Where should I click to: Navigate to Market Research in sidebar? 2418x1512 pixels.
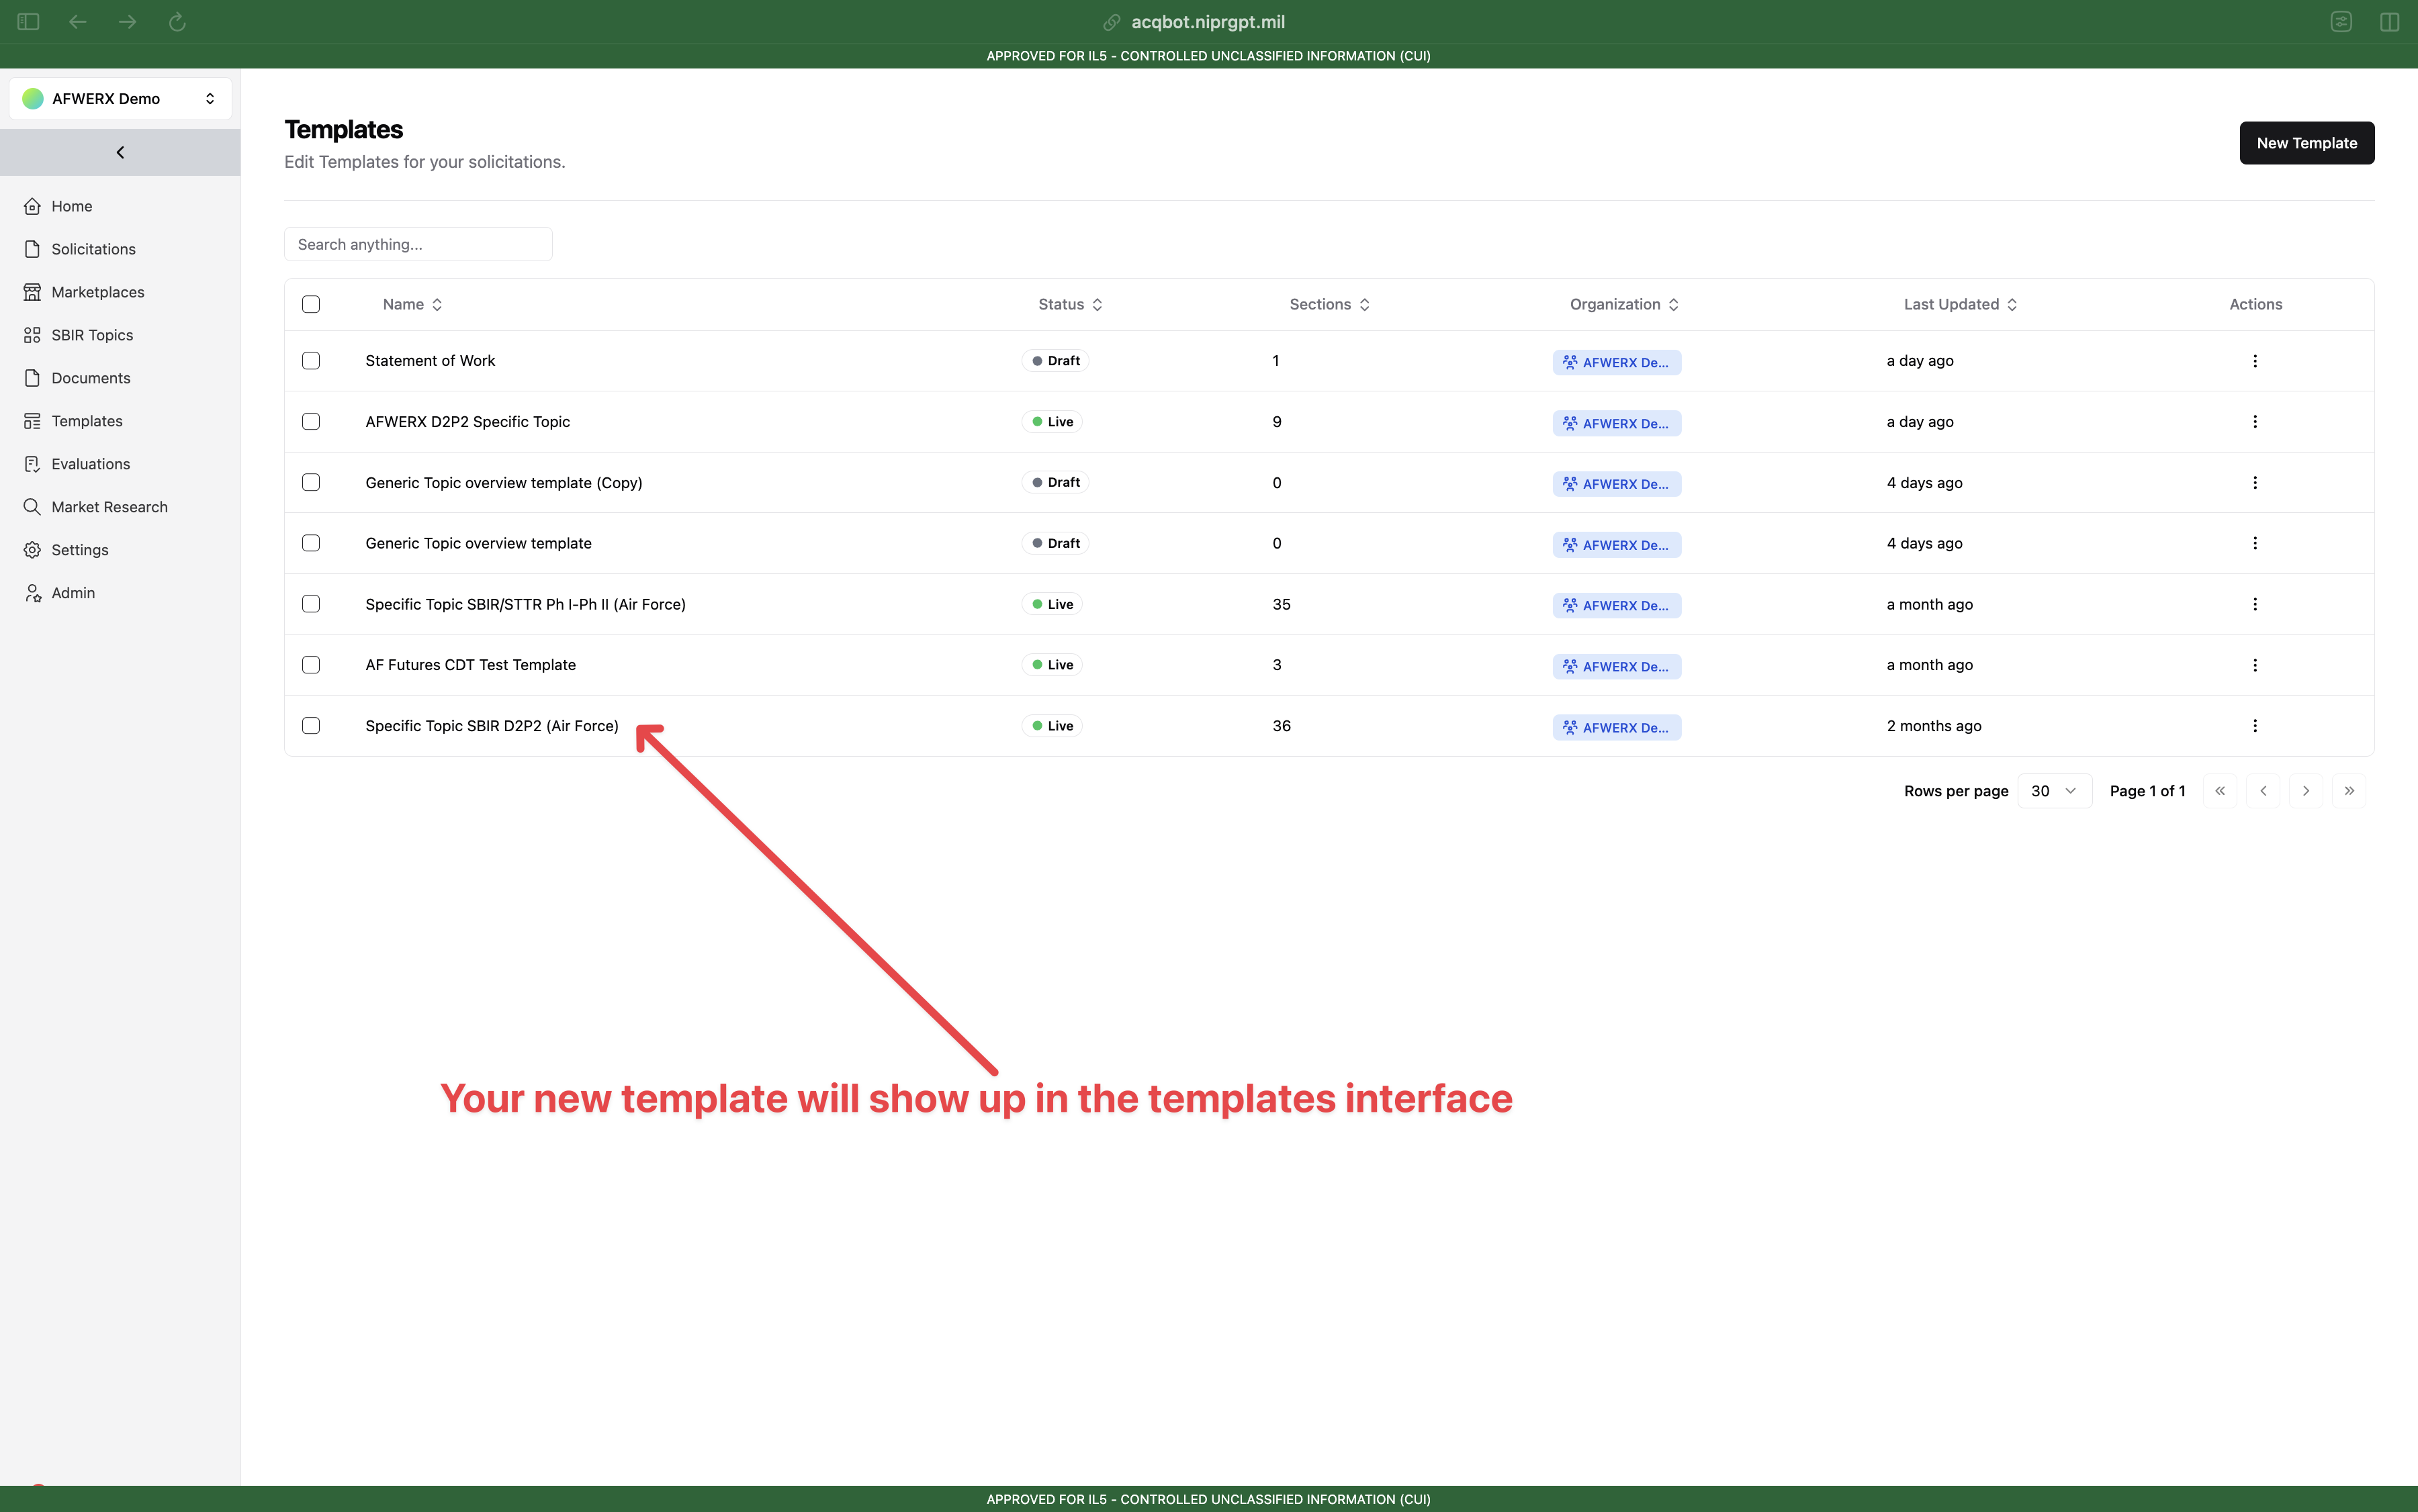click(109, 507)
